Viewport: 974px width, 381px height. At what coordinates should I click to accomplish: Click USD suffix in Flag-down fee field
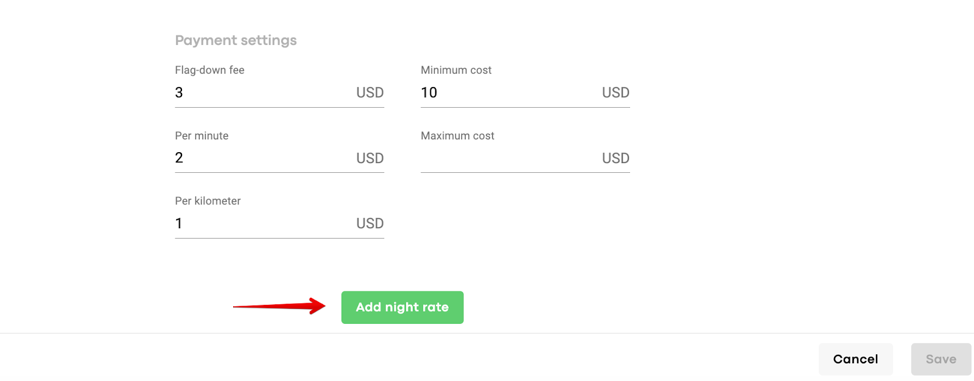pos(370,93)
